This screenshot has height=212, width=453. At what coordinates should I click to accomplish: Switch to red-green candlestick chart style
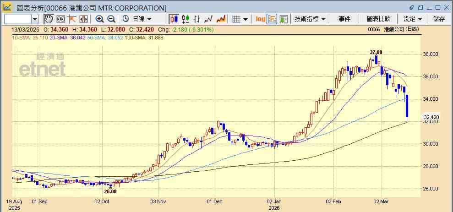[186, 19]
